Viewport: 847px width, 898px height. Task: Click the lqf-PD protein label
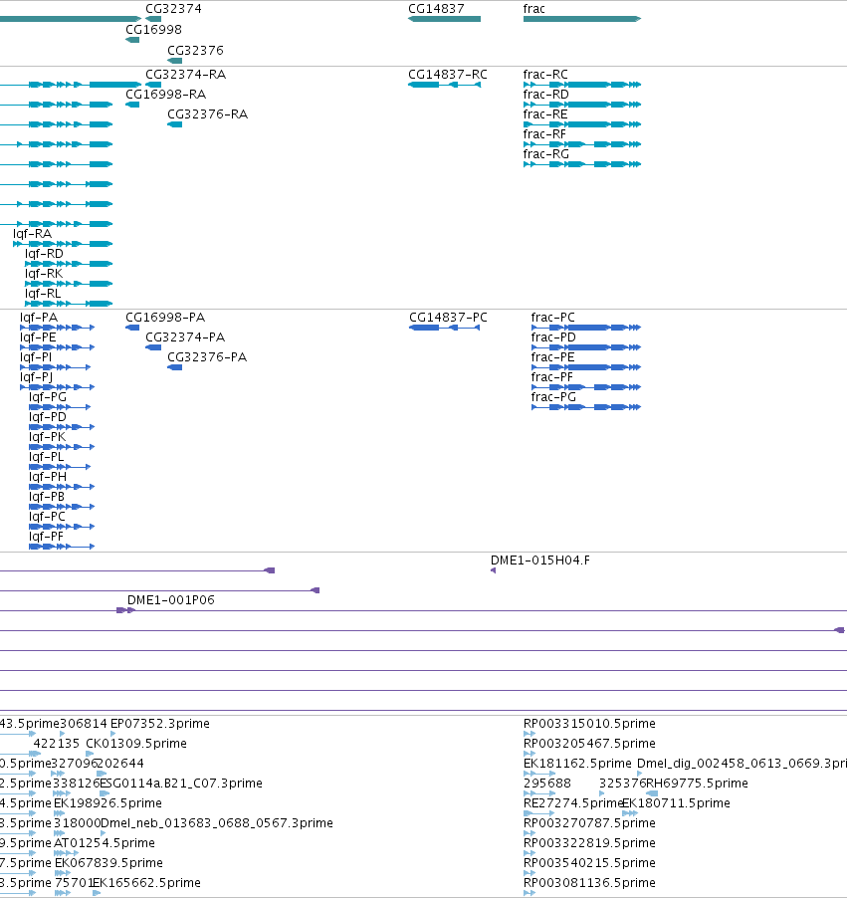tap(48, 417)
